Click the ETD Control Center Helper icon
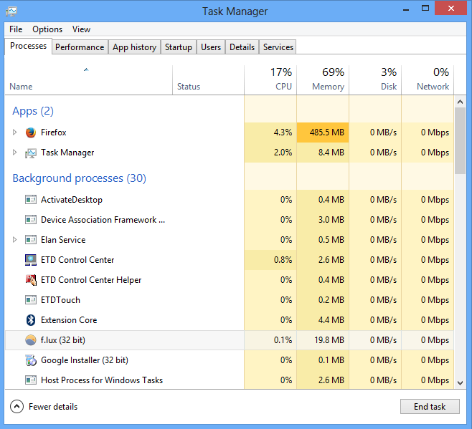Viewport: 472px width, 429px height. [x=31, y=280]
